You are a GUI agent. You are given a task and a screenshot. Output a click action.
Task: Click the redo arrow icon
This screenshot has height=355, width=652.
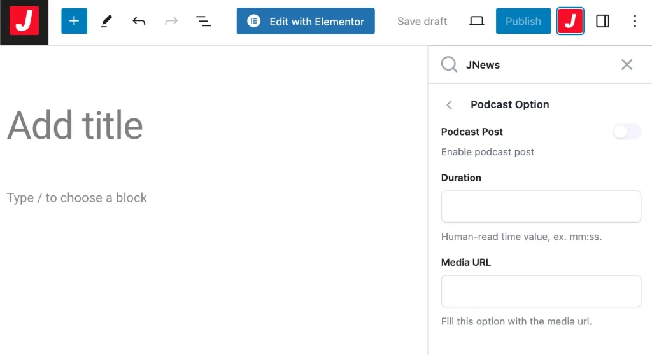click(x=171, y=22)
